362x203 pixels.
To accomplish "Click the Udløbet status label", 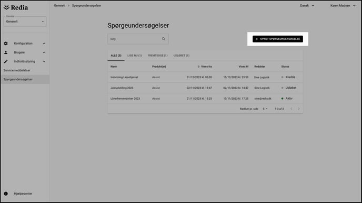I will (x=290, y=88).
